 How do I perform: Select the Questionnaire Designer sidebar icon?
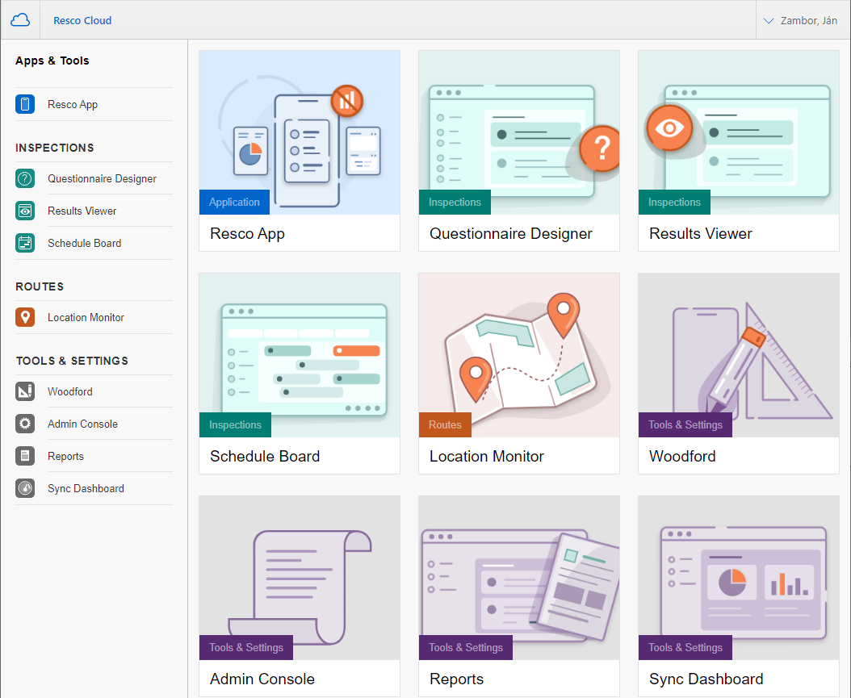25,178
